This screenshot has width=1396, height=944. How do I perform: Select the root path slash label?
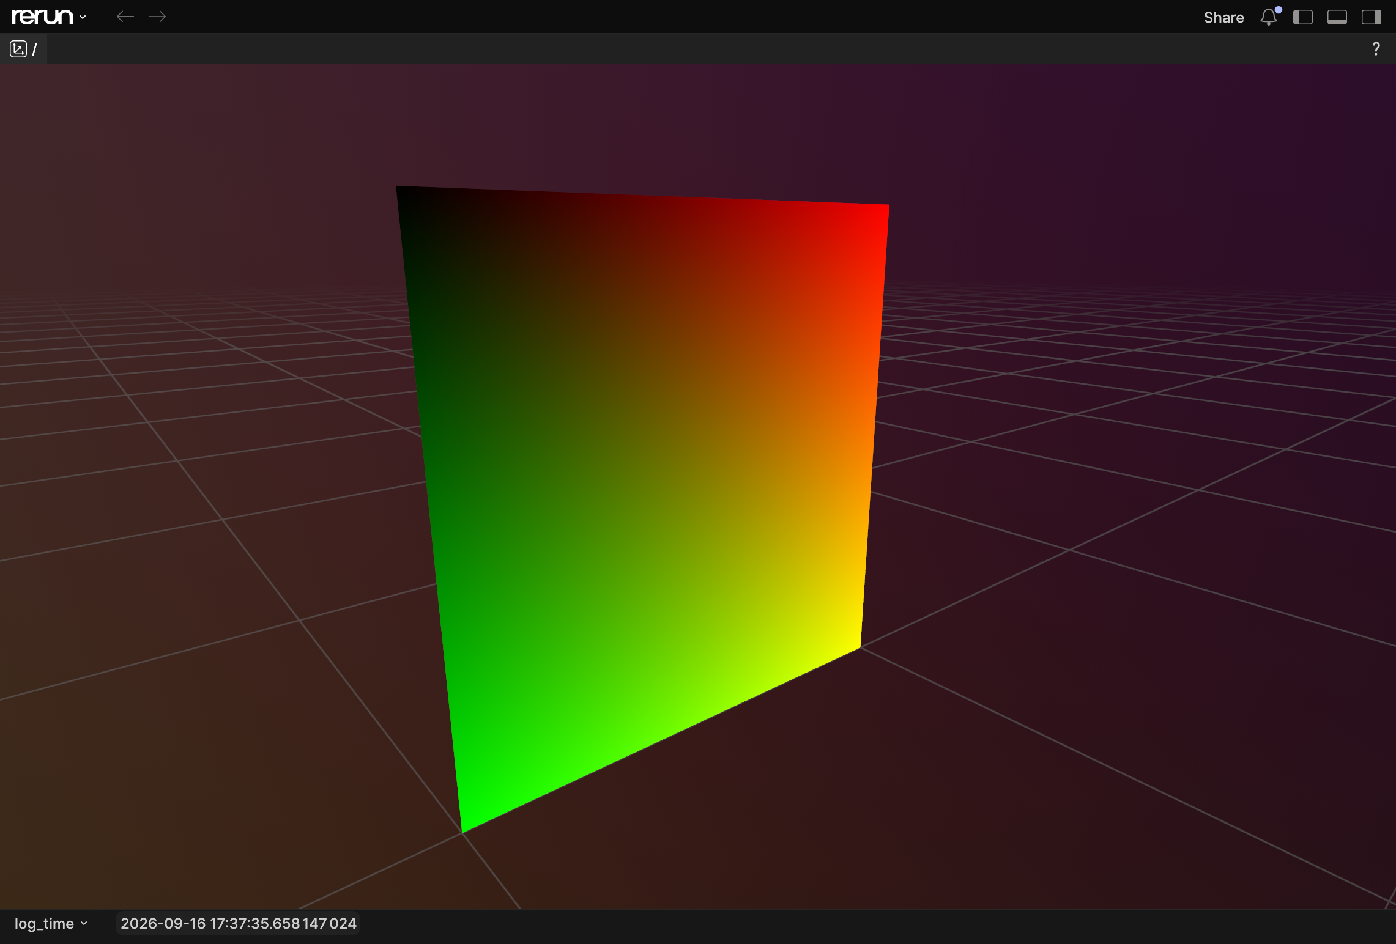coord(35,49)
